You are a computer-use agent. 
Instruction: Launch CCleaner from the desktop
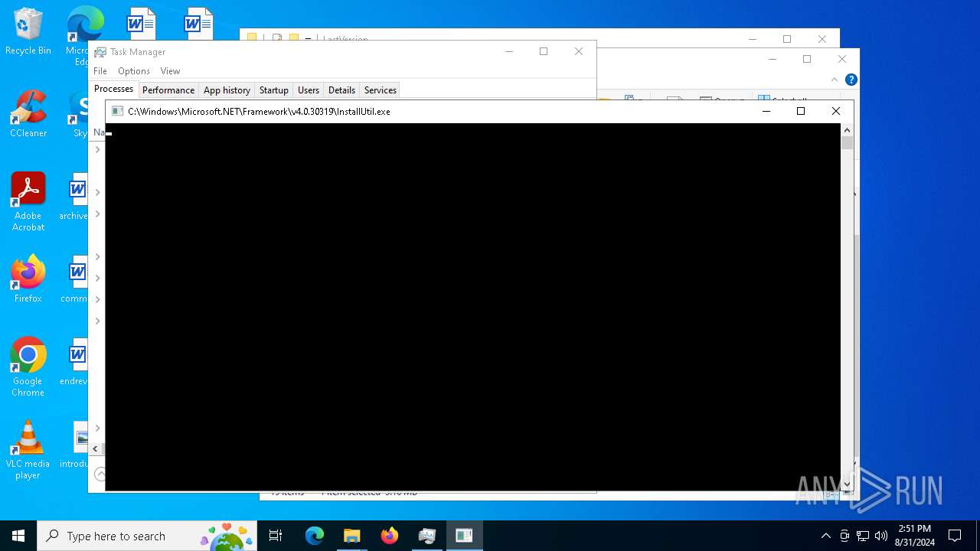[x=28, y=114]
